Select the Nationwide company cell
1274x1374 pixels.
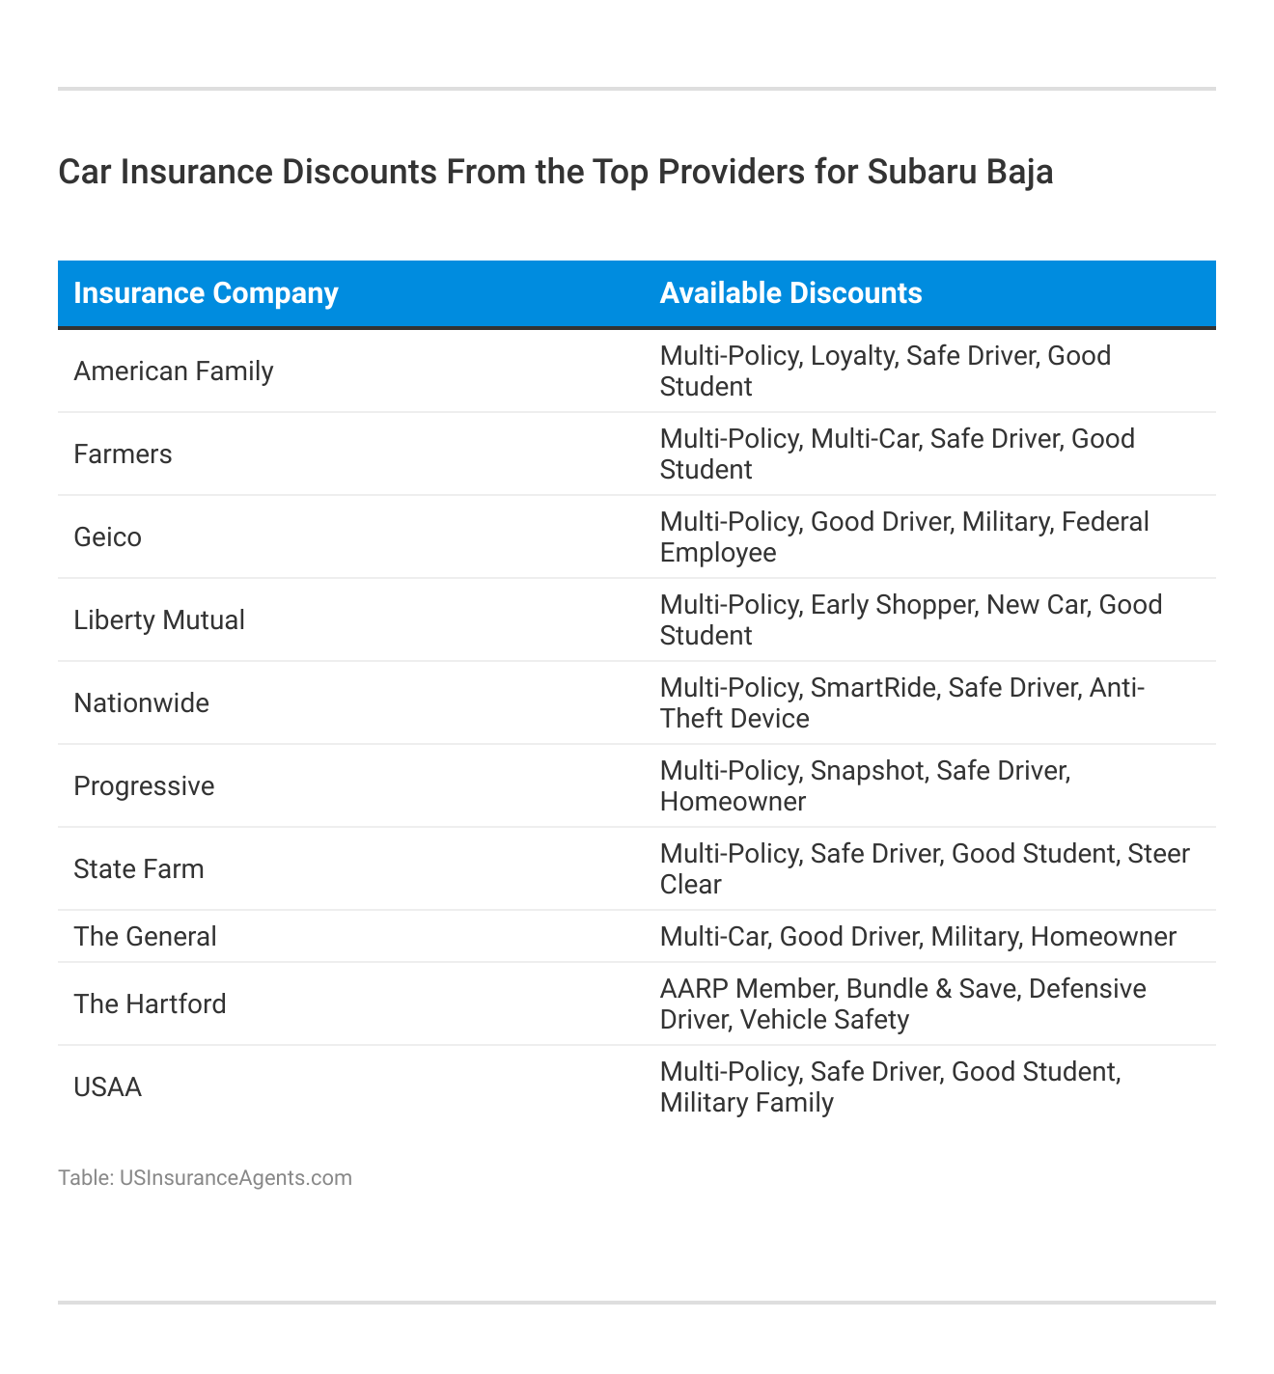(x=141, y=703)
